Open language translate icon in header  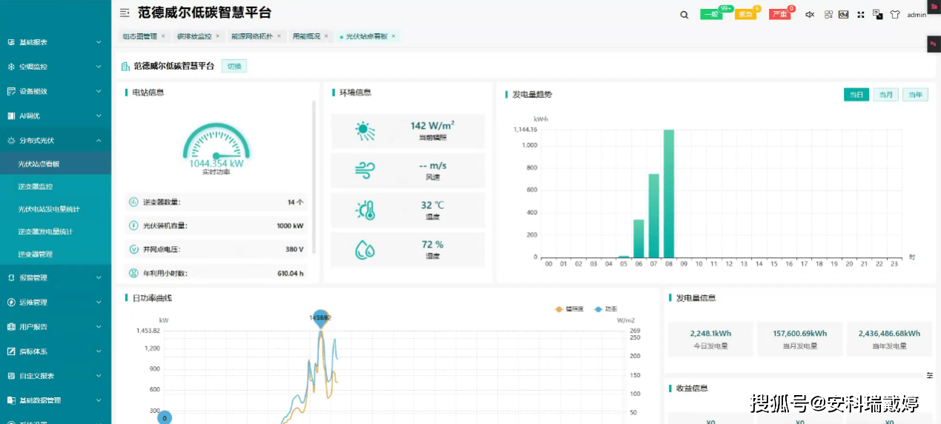[878, 14]
